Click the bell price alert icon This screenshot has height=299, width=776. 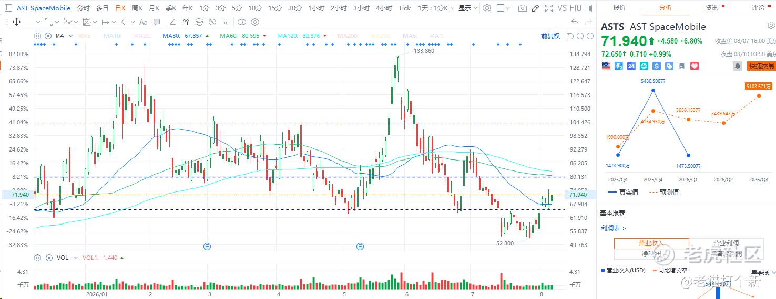738,66
